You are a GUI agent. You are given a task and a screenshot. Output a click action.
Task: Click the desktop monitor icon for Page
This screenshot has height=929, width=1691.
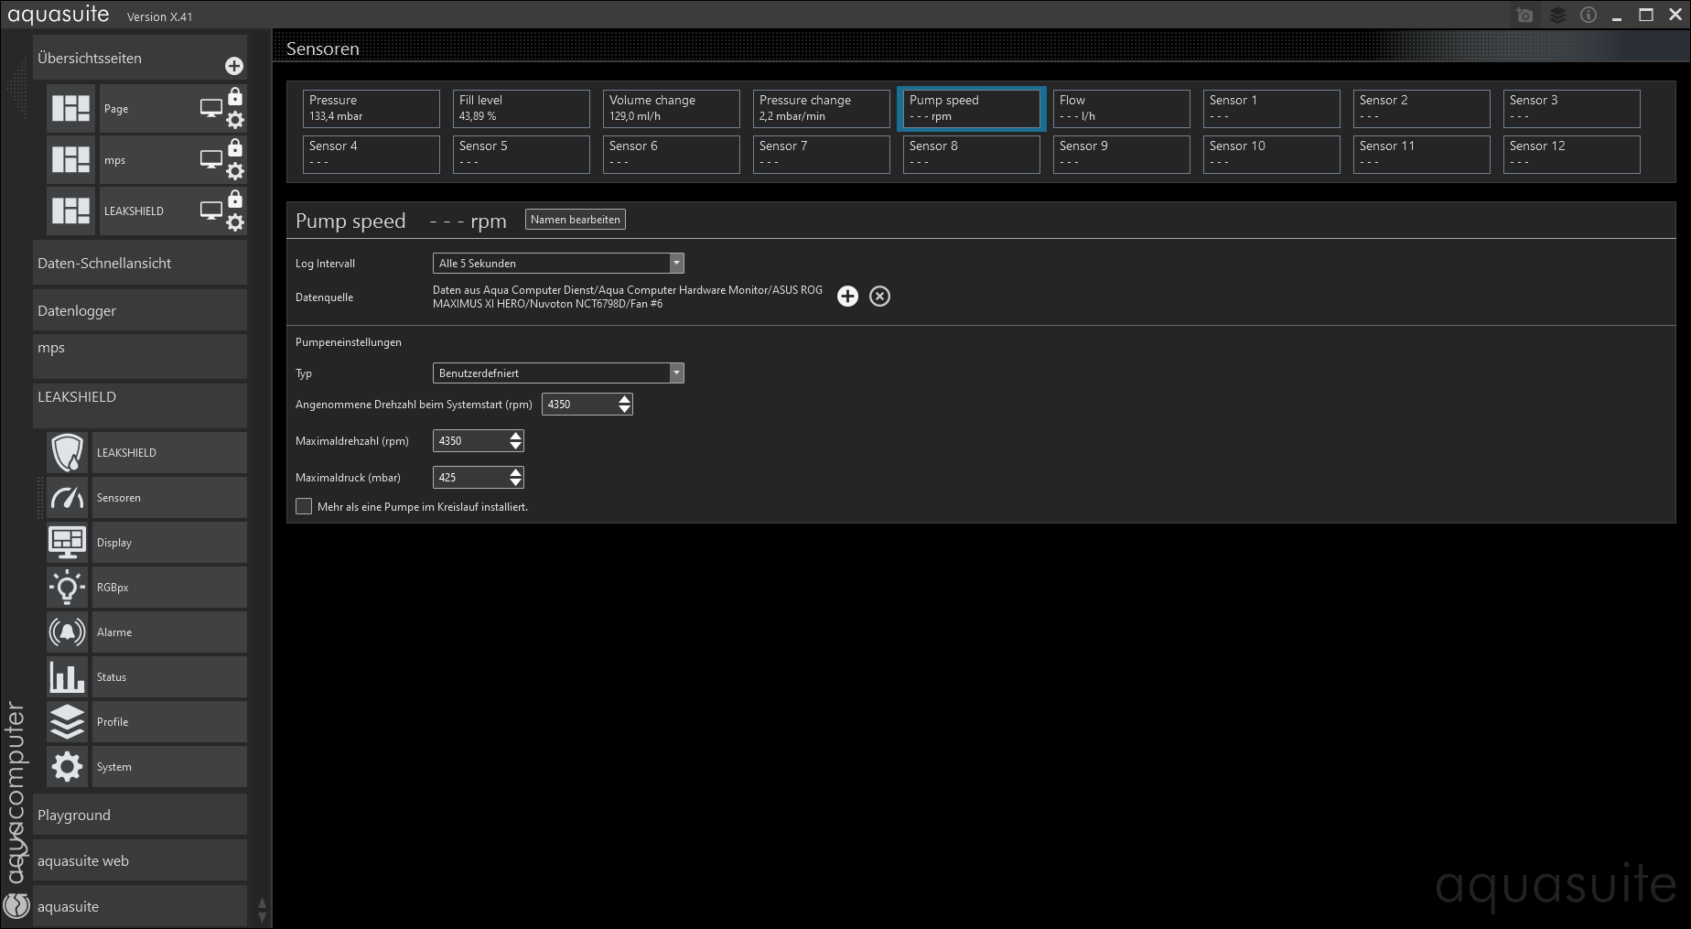pyautogui.click(x=210, y=109)
